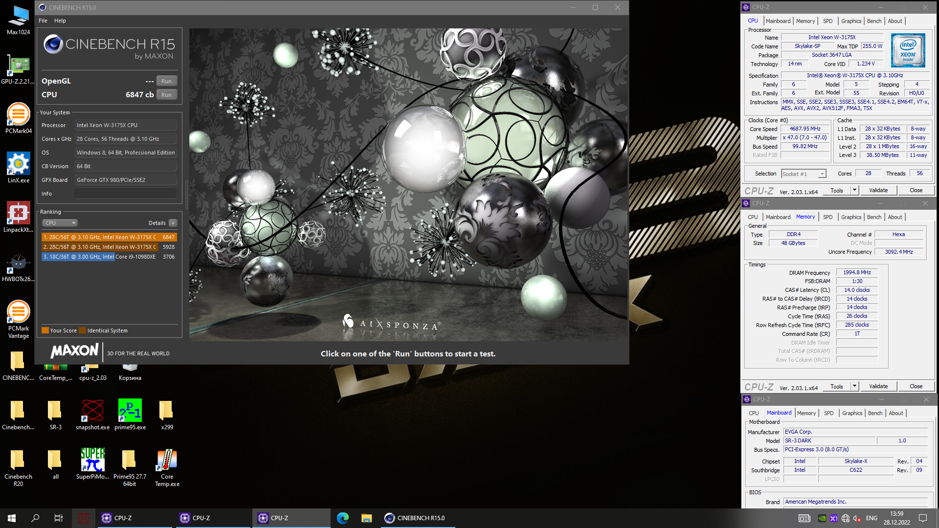The height and width of the screenshot is (528, 939).
Task: Open Tools dropdown arrow in top CPU-Z window
Action: point(854,191)
